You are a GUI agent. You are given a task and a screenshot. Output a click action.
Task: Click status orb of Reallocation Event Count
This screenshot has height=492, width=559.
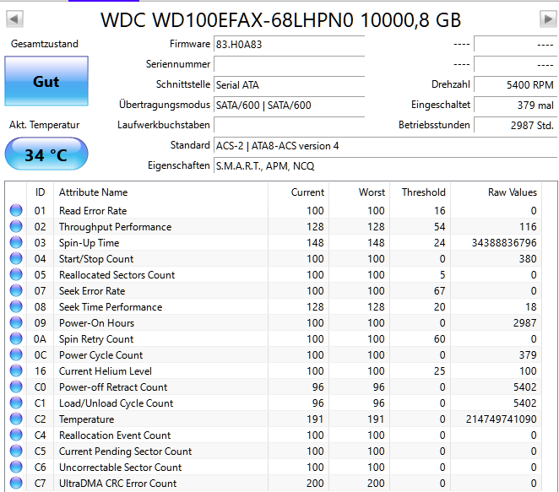16,435
